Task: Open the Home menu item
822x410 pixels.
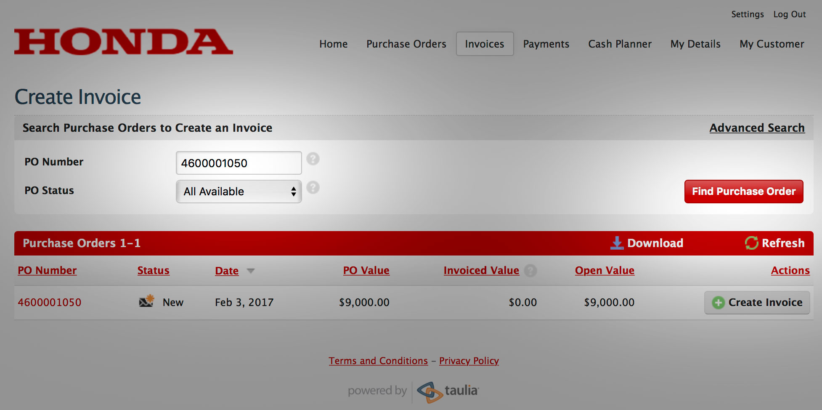Action: pyautogui.click(x=333, y=44)
